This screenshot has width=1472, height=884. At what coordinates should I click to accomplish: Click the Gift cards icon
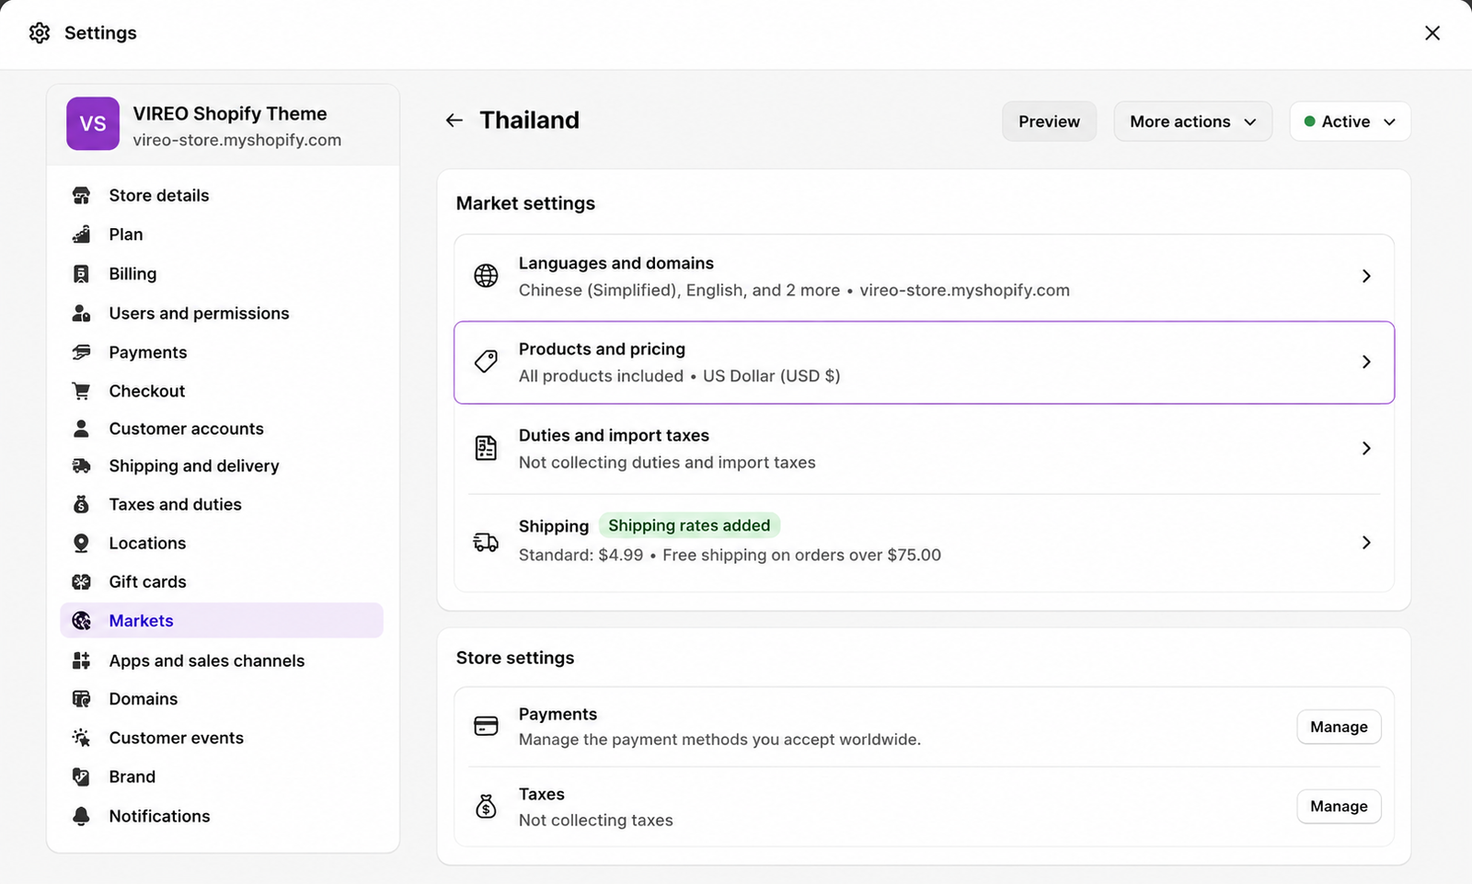pos(81,582)
